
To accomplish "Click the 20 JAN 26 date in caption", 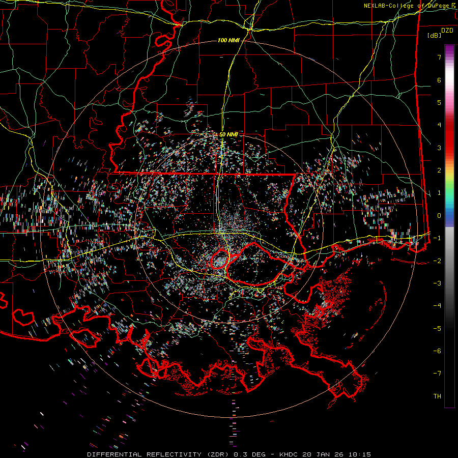I will click(322, 454).
